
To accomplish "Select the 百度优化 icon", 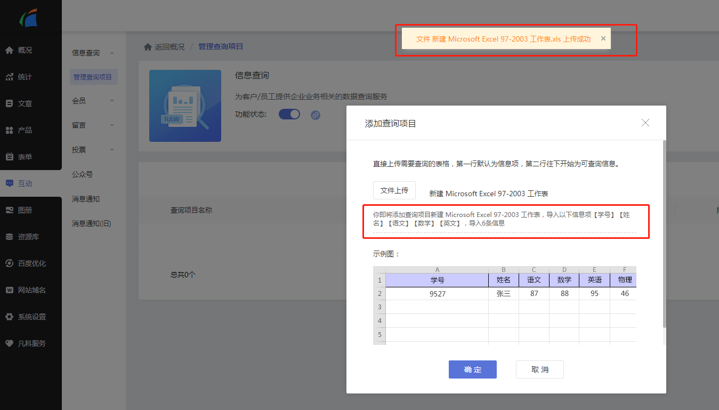I will coord(9,263).
